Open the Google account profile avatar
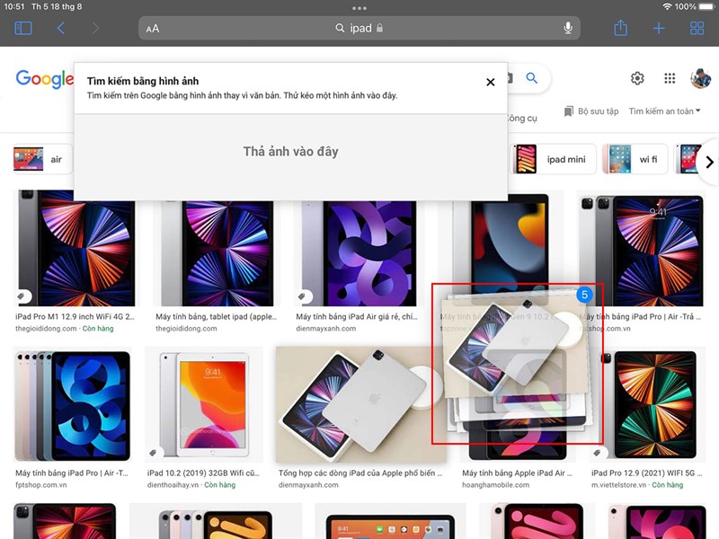The height and width of the screenshot is (539, 719). [699, 79]
